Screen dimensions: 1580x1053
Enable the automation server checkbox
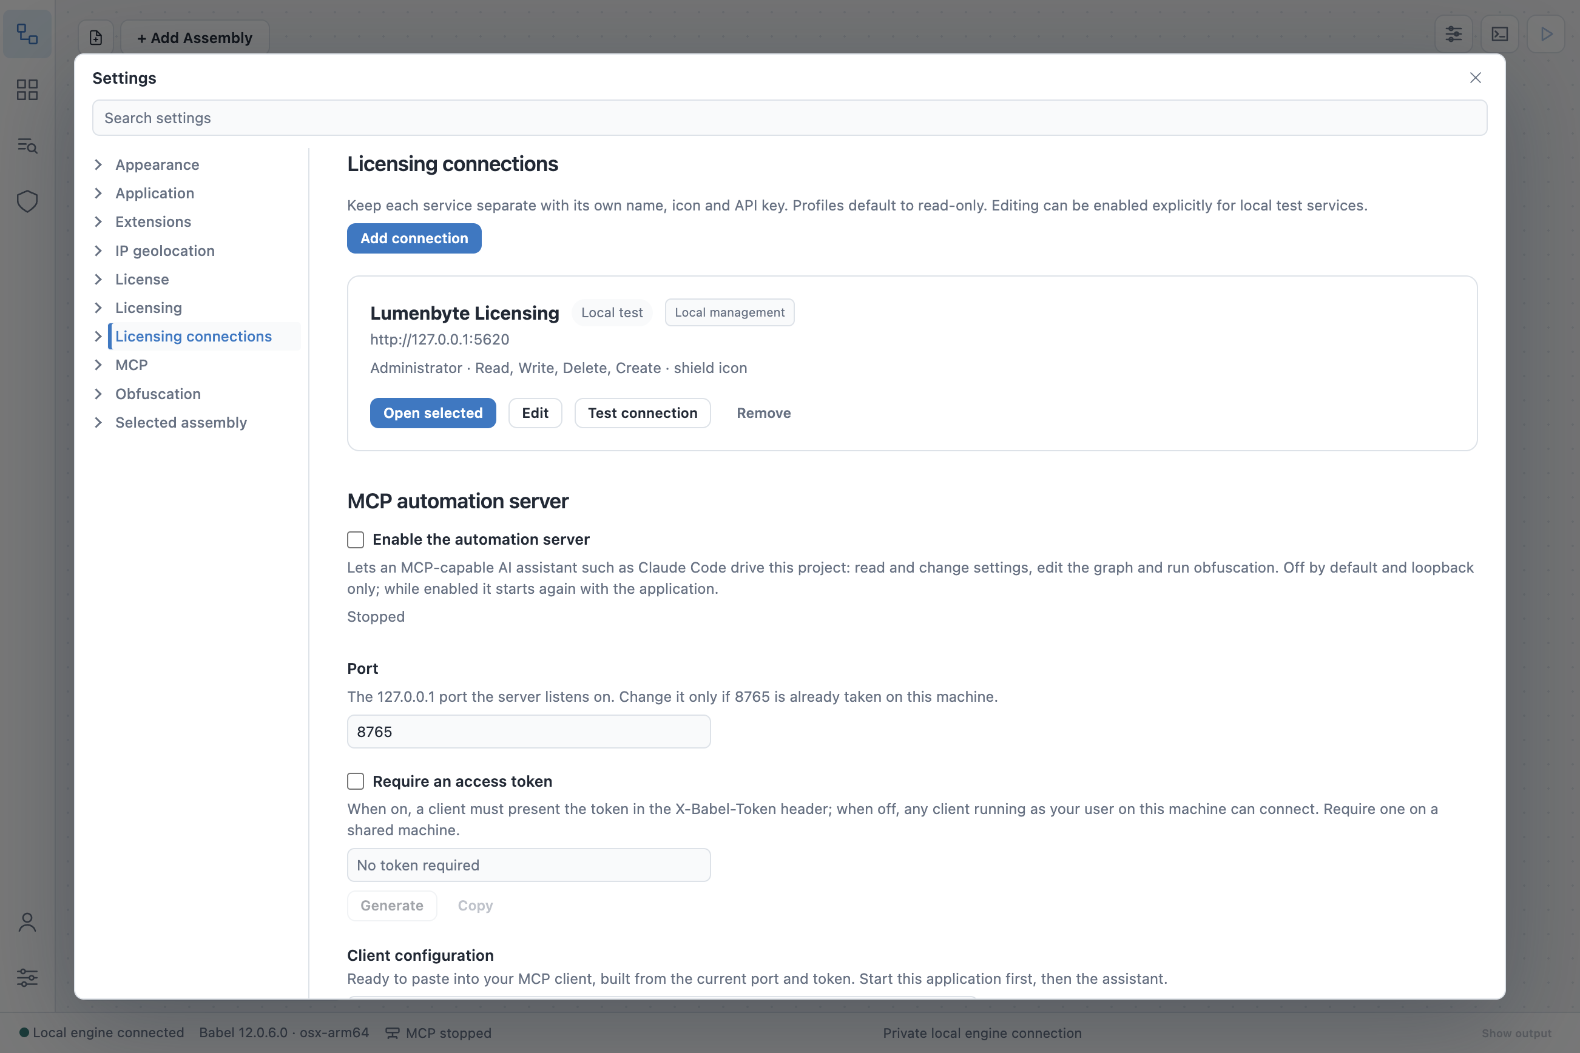[x=356, y=539]
